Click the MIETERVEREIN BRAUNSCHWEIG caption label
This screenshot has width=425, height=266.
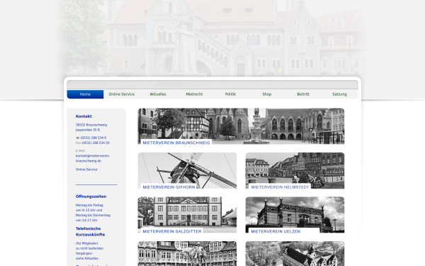coord(176,143)
